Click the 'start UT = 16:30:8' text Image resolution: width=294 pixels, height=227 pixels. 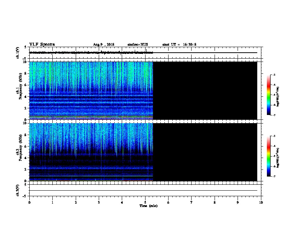tap(179, 45)
